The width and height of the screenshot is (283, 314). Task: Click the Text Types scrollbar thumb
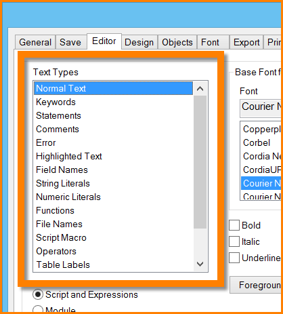coord(200,162)
